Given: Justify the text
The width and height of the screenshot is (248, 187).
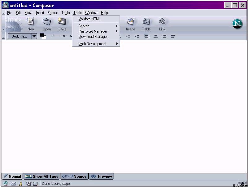Looking at the screenshot, I should (173, 36).
